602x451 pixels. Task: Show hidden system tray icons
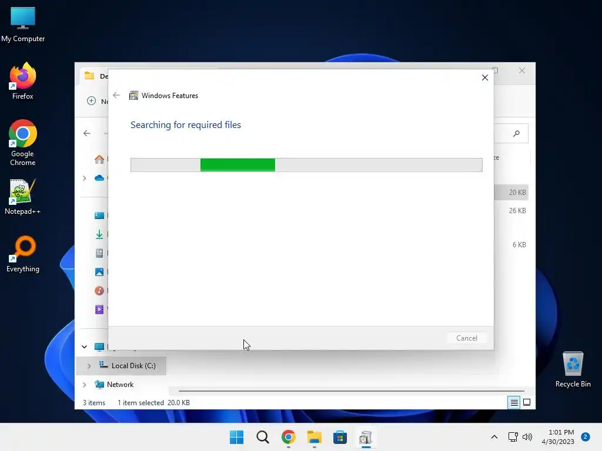[494, 437]
